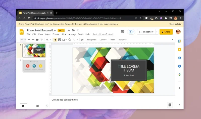The width and height of the screenshot is (201, 119).
Task: Open the line type dropdown arrow
Action: pos(78,40)
